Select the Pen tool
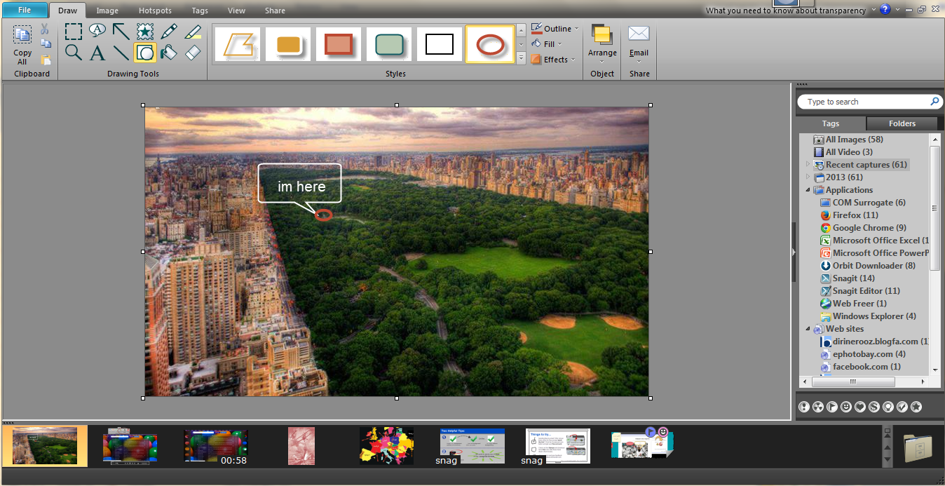The width and height of the screenshot is (945, 486). [169, 32]
